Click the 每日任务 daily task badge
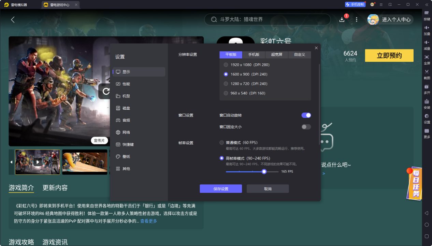The image size is (432, 246). point(414,183)
